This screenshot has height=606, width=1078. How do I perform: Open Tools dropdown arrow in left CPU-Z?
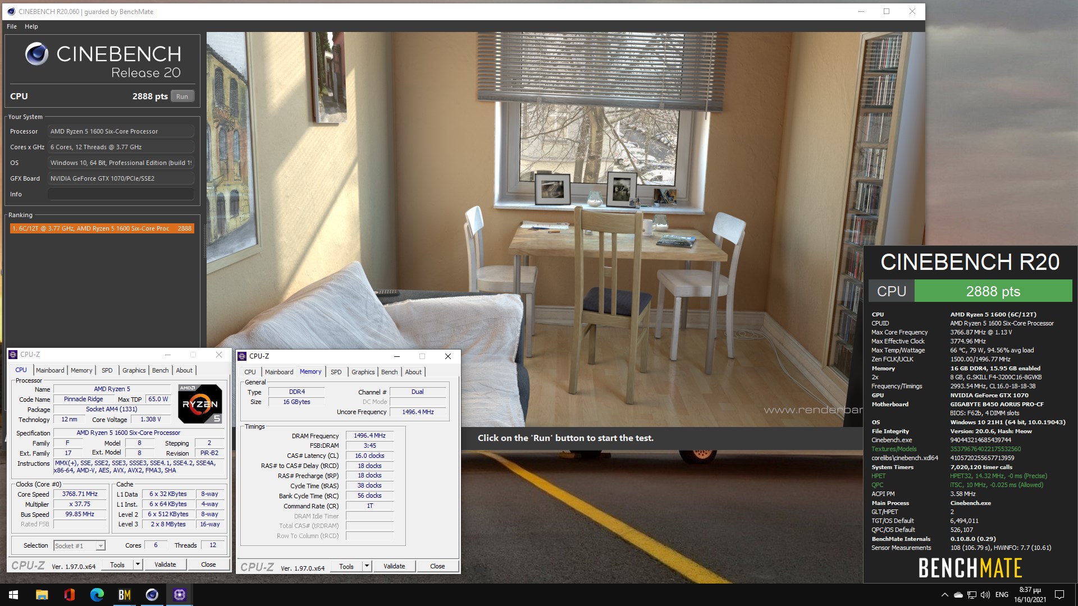(138, 565)
